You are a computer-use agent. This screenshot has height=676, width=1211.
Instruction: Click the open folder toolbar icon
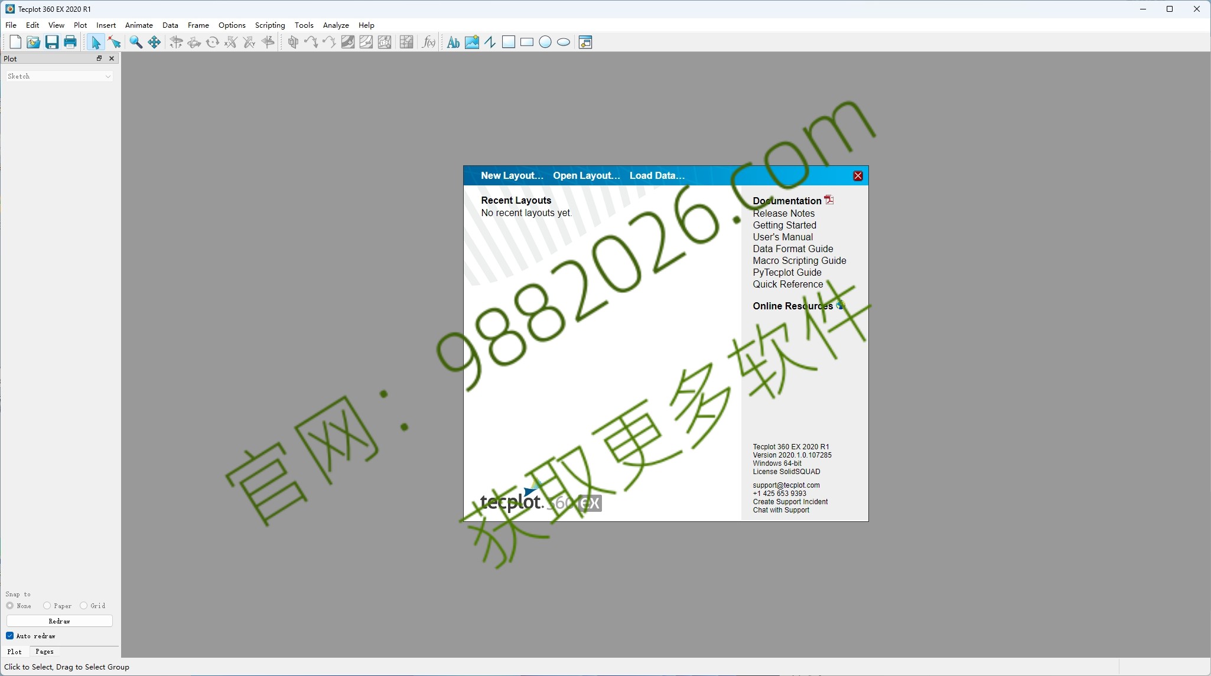[x=34, y=42]
